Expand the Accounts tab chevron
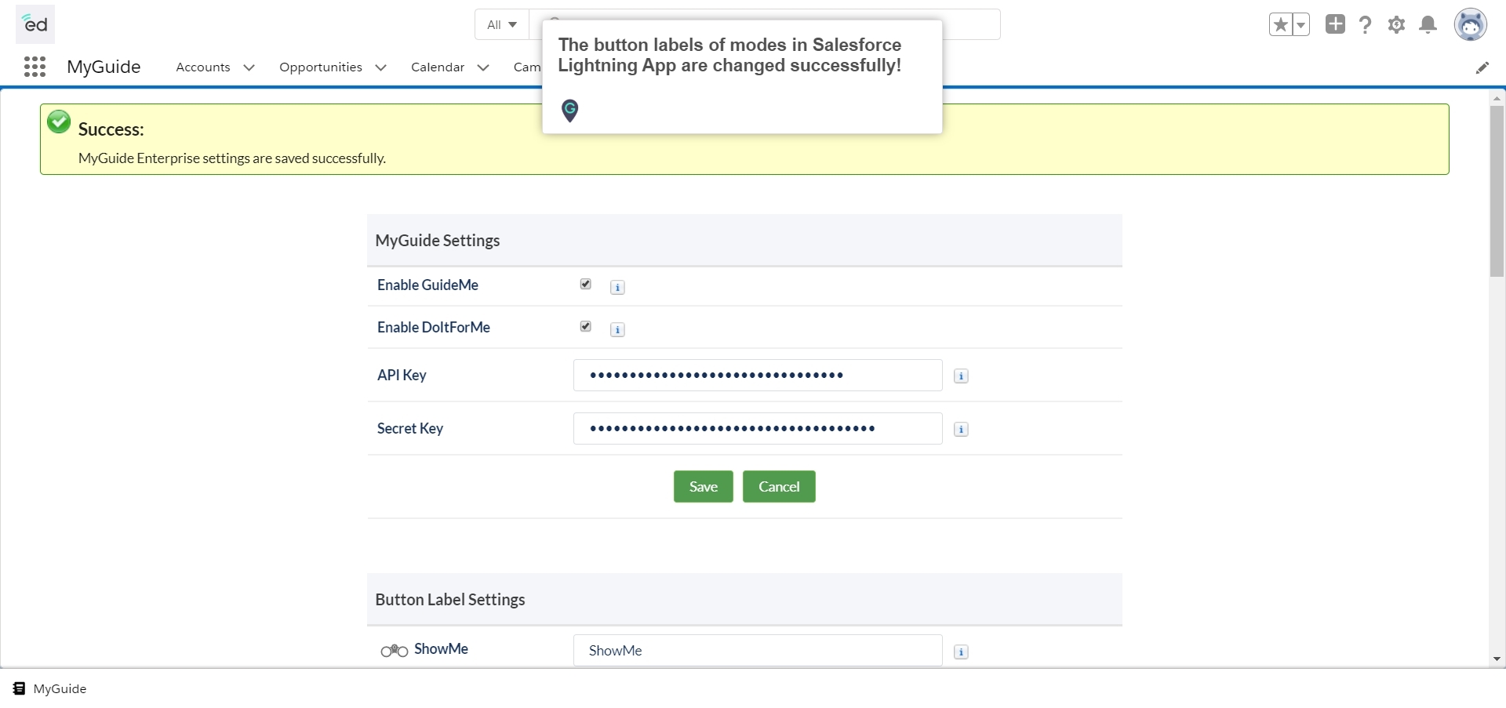Viewport: 1506px width, 708px height. point(249,67)
